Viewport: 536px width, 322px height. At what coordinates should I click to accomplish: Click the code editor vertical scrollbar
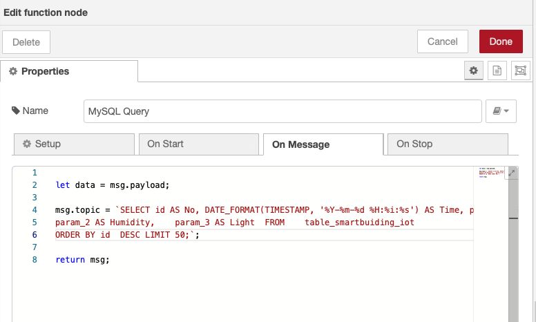click(x=513, y=246)
